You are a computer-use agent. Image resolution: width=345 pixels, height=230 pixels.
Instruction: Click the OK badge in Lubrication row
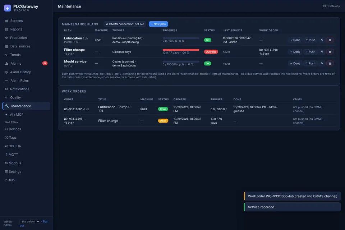207,40
